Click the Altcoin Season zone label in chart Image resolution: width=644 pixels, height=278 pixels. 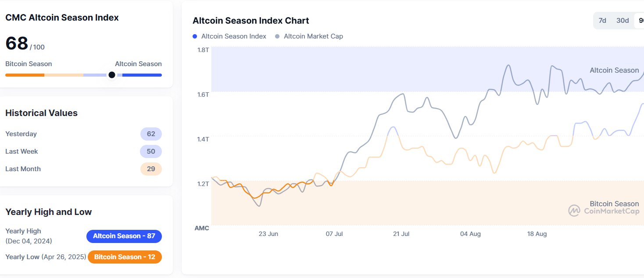pyautogui.click(x=614, y=70)
